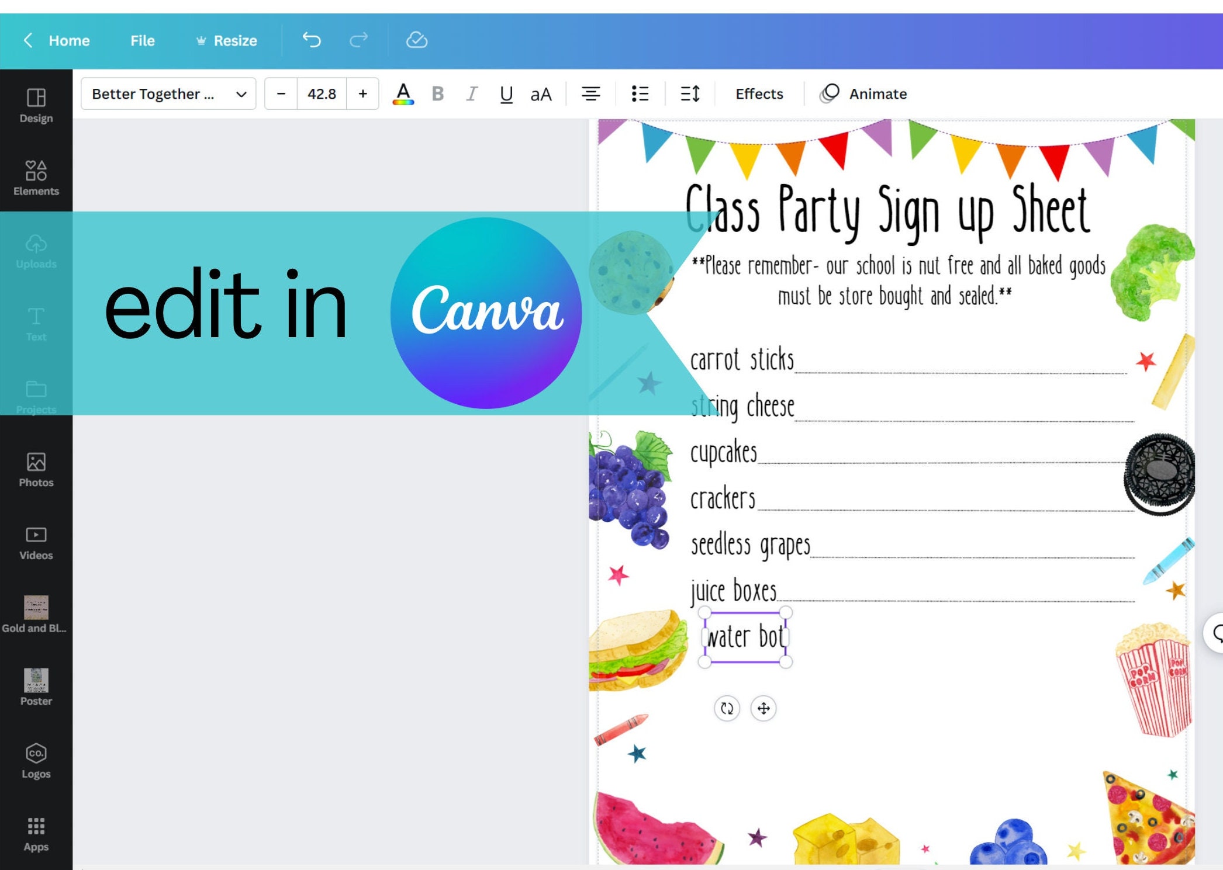1223x870 pixels.
Task: Click Home to leave the editor
Action: click(x=68, y=40)
